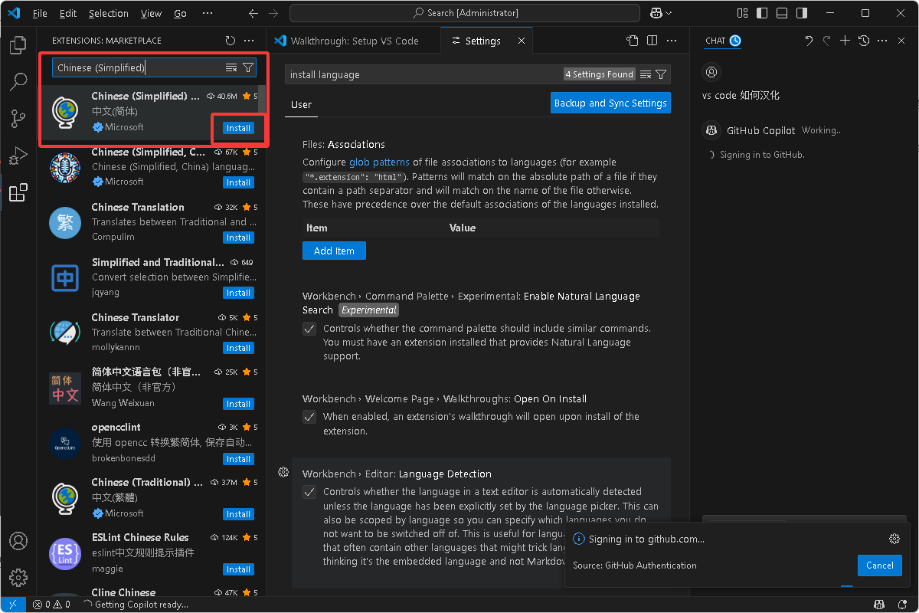Screen dimensions: 919x613
Task: Add Item to file associations
Action: point(334,251)
